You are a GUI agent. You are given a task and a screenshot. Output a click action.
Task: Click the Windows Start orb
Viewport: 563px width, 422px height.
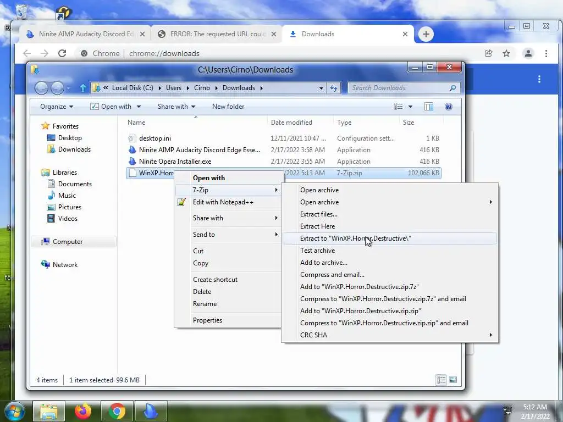pyautogui.click(x=14, y=411)
